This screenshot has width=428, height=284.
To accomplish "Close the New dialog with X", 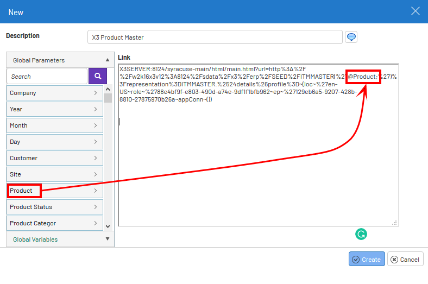I will pyautogui.click(x=416, y=11).
